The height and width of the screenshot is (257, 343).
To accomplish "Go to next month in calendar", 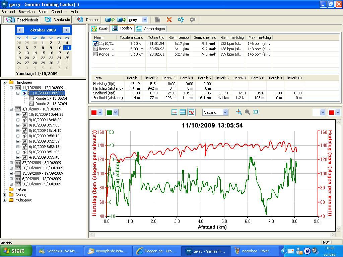I will pos(66,30).
